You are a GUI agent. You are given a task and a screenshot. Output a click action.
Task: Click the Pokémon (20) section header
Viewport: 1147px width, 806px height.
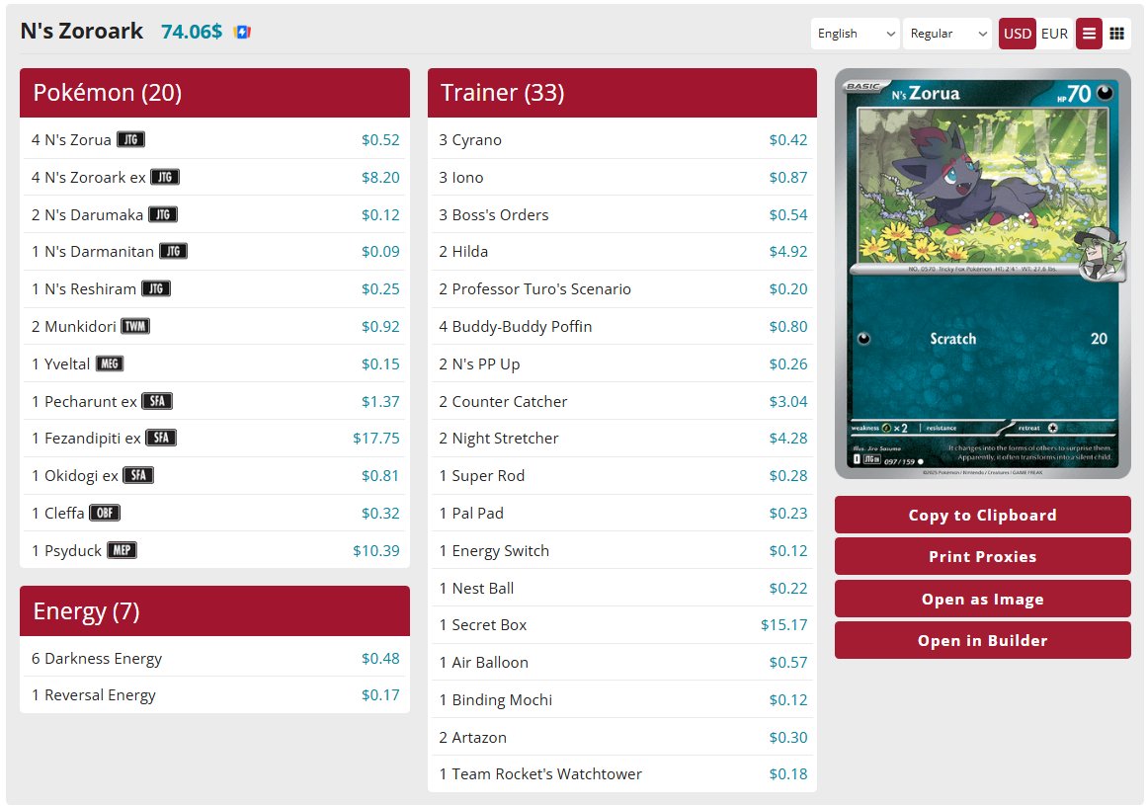(106, 93)
